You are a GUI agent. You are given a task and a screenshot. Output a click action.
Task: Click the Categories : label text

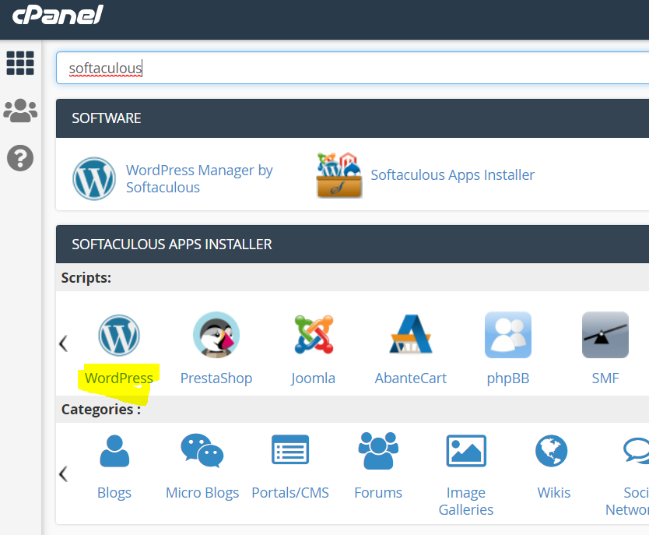101,409
